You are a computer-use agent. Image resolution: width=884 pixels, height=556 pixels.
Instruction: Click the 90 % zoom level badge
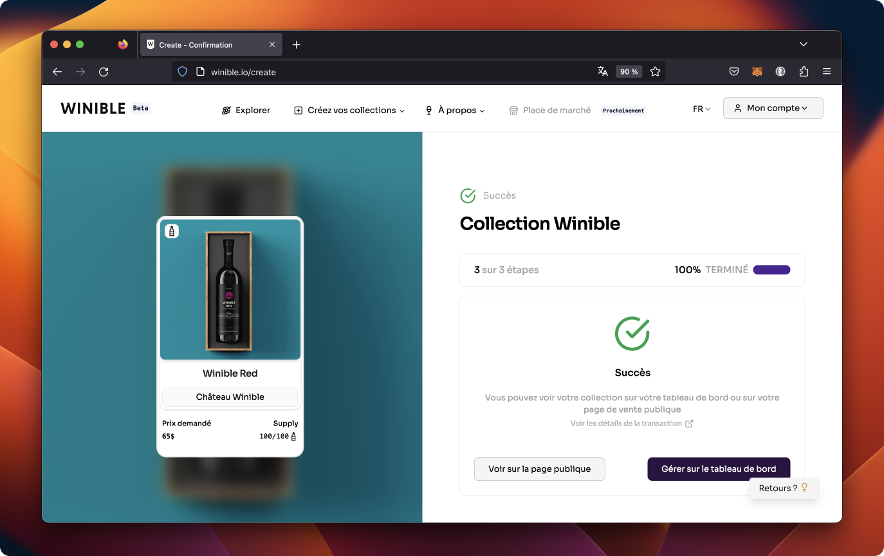pyautogui.click(x=629, y=72)
